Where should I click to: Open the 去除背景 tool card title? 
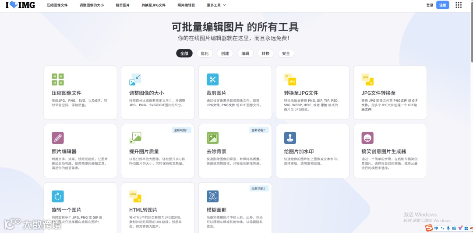click(x=217, y=151)
